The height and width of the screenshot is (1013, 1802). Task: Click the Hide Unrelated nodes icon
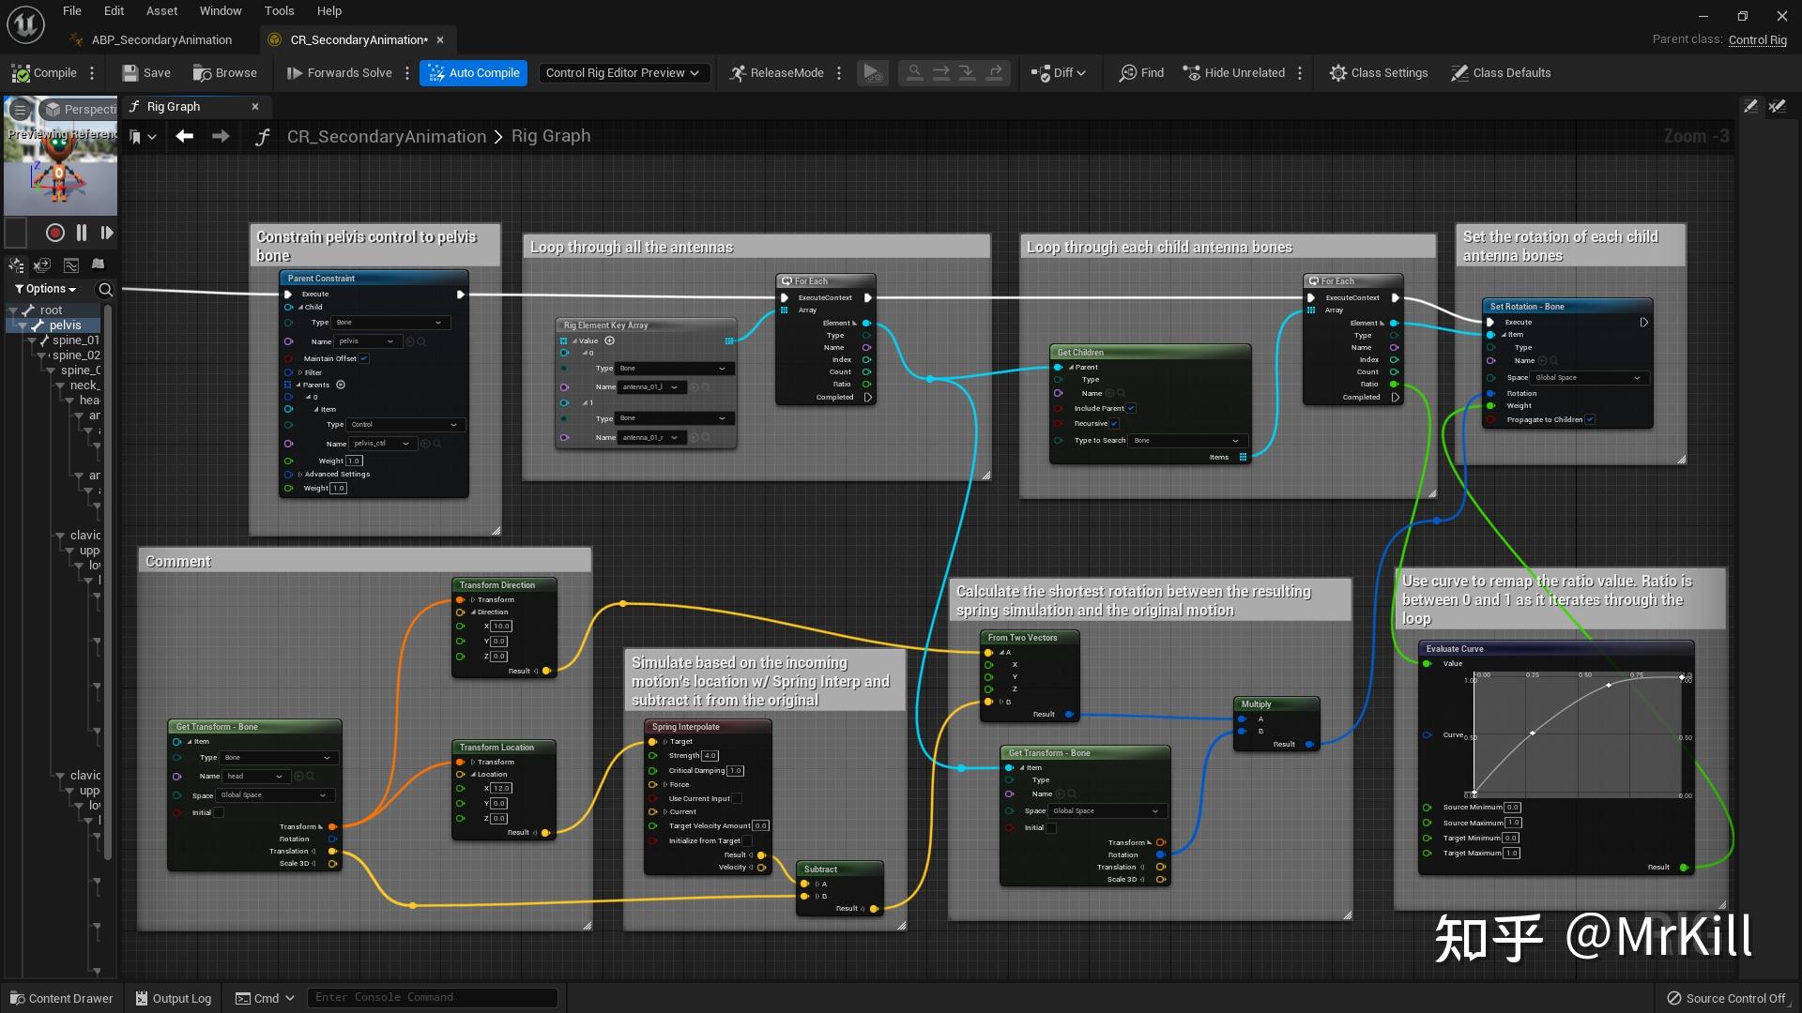[1191, 73]
